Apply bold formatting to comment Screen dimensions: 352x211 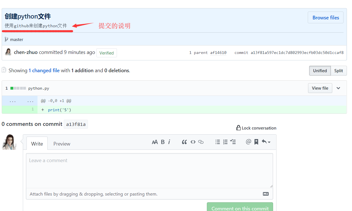163,142
